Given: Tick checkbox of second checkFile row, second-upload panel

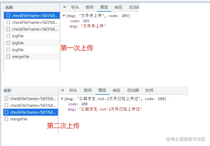Looking at the screenshot, I should pyautogui.click(x=7, y=105).
